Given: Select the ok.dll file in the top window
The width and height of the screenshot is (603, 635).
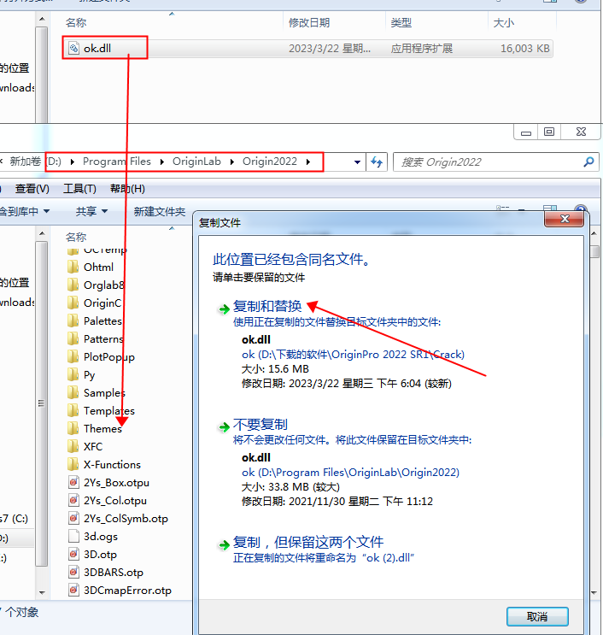Looking at the screenshot, I should tap(97, 49).
